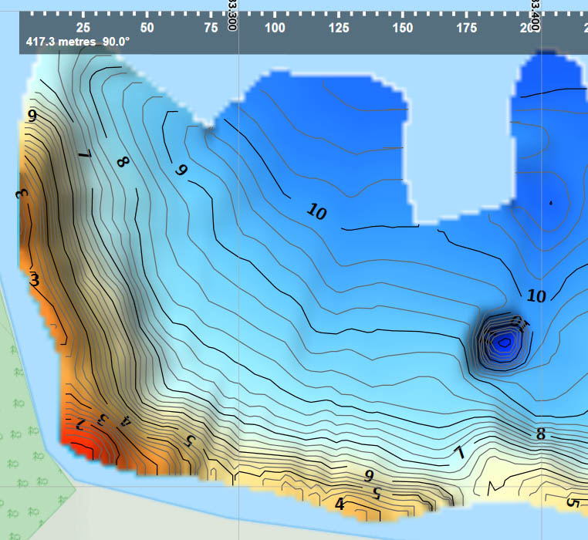Screen dimensions: 588x540
Task: Click the dark blue deep hole depression
Action: [502, 341]
